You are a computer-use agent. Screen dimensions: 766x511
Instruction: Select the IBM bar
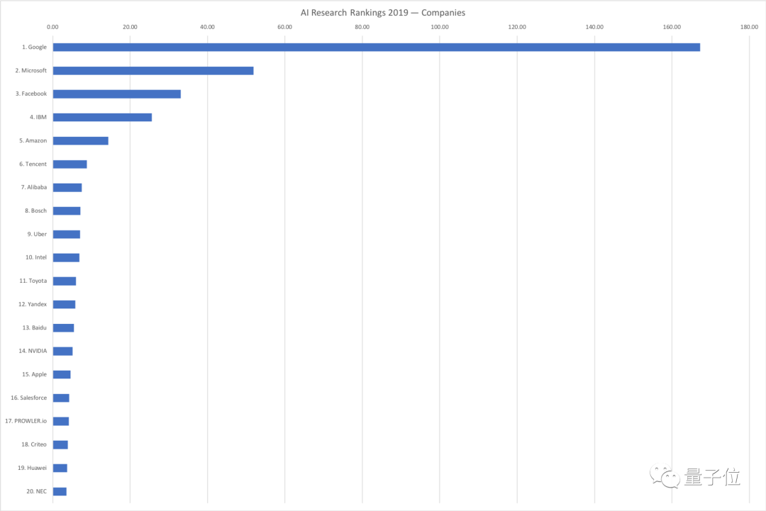(102, 118)
